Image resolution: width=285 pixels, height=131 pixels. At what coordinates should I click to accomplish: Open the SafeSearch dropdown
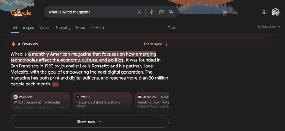tap(269, 27)
